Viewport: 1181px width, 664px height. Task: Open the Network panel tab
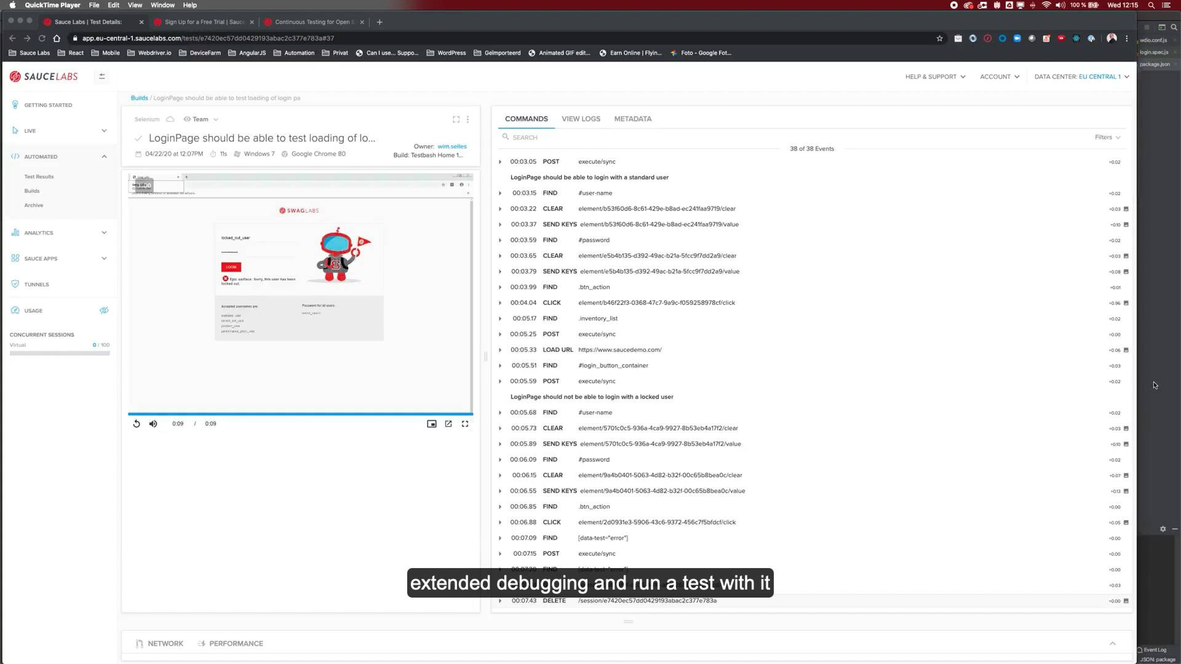pyautogui.click(x=160, y=643)
